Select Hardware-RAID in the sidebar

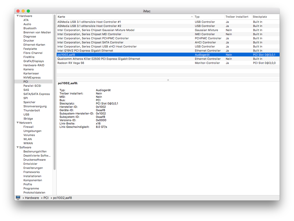tap(34, 65)
